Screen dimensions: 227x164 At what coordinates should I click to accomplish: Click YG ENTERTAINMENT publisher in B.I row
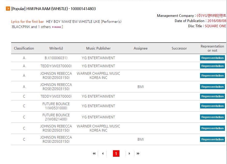(98, 58)
